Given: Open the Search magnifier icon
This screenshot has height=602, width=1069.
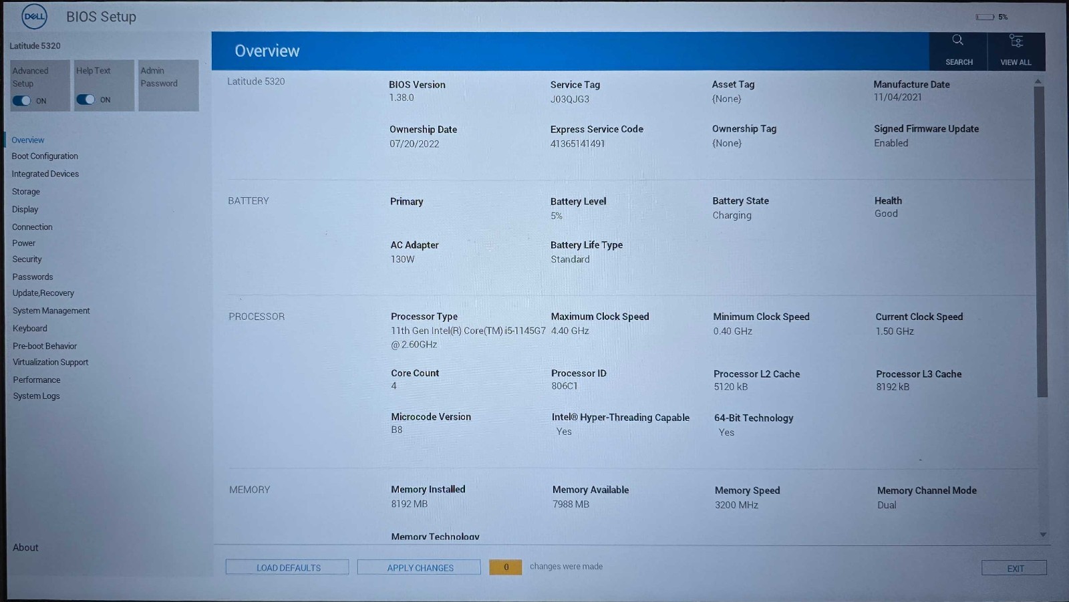Looking at the screenshot, I should 957,40.
